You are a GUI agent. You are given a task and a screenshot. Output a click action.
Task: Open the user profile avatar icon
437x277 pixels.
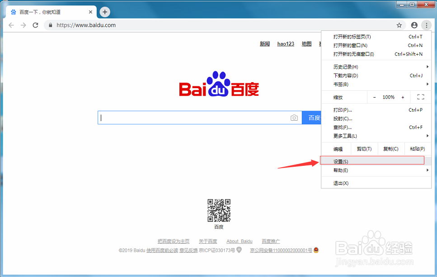414,25
